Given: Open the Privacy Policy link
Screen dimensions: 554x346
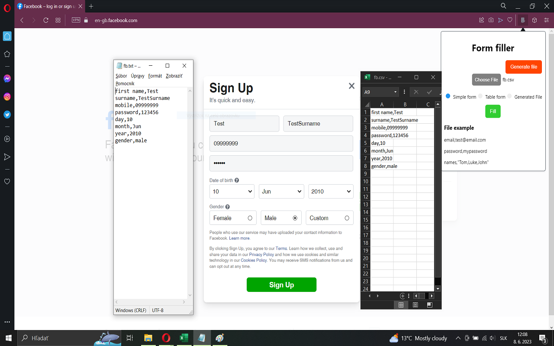Looking at the screenshot, I should pyautogui.click(x=261, y=255).
